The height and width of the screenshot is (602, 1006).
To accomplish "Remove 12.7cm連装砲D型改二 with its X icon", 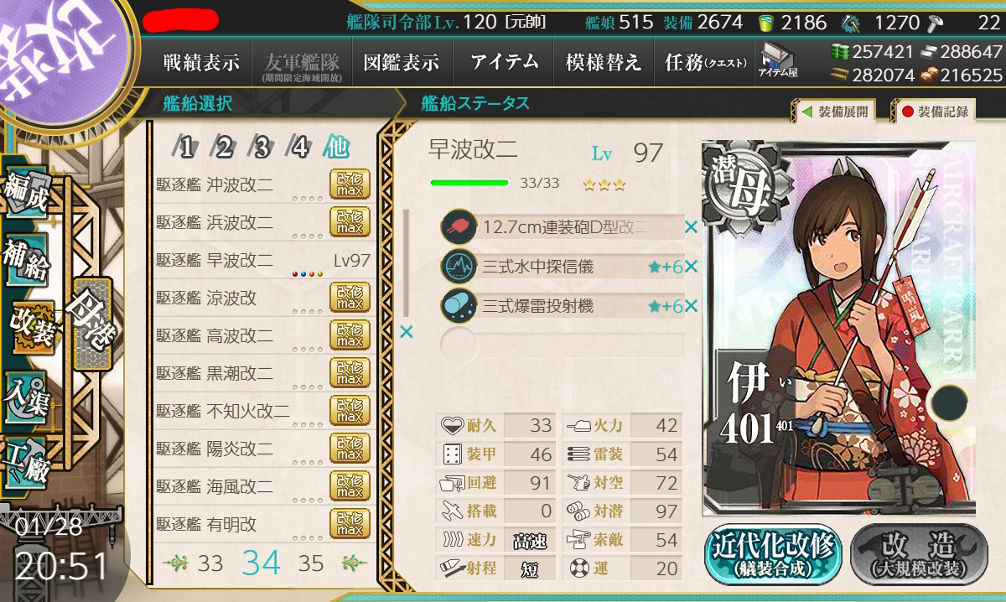I will (x=691, y=226).
